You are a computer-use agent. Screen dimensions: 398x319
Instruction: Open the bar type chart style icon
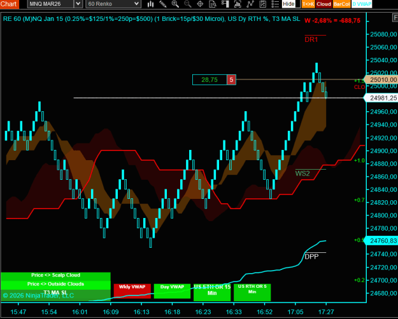click(150, 4)
